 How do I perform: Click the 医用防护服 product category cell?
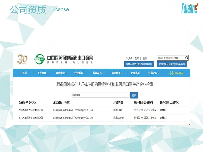coord(119,118)
